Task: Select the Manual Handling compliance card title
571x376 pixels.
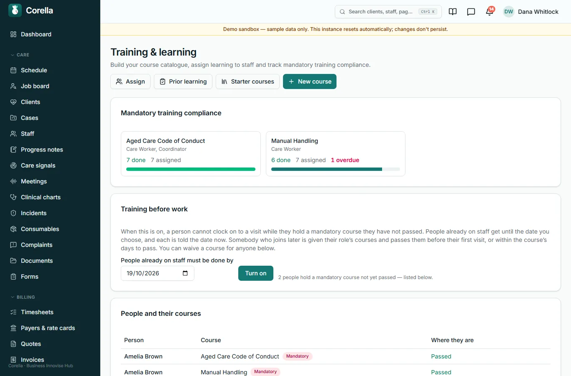Action: 295,141
